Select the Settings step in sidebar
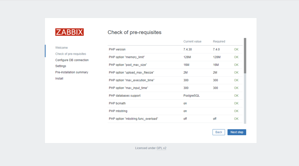The height and width of the screenshot is (166, 299). 61,66
